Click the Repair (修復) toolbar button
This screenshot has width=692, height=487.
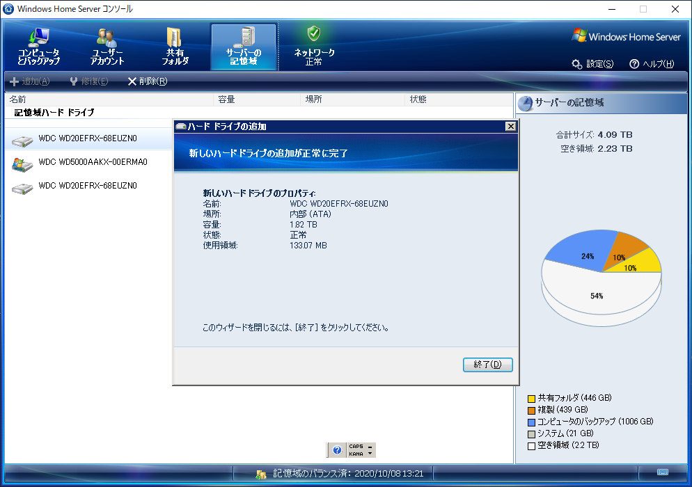click(x=89, y=81)
